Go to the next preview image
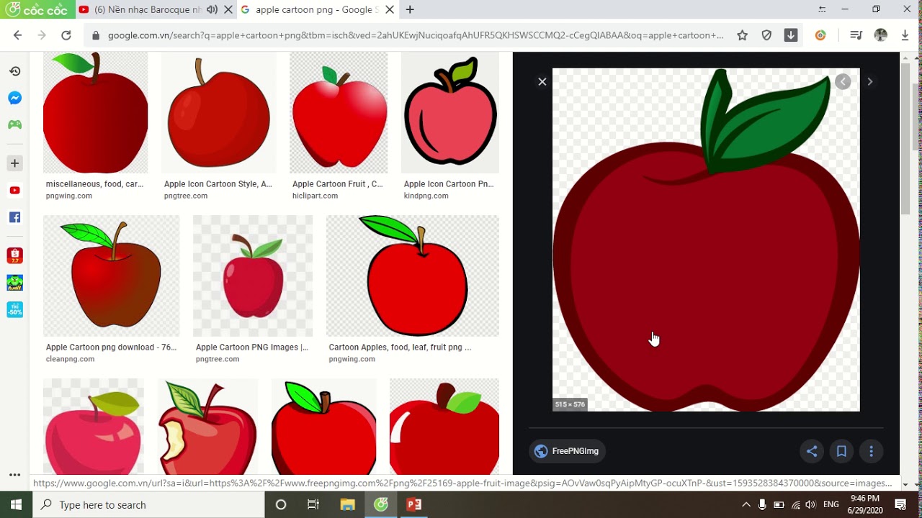This screenshot has height=518, width=922. [869, 82]
